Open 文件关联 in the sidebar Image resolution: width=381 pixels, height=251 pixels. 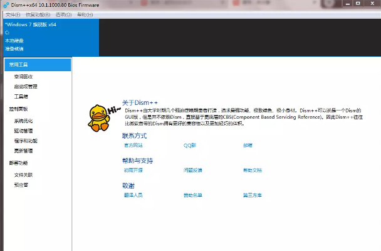(x=23, y=175)
